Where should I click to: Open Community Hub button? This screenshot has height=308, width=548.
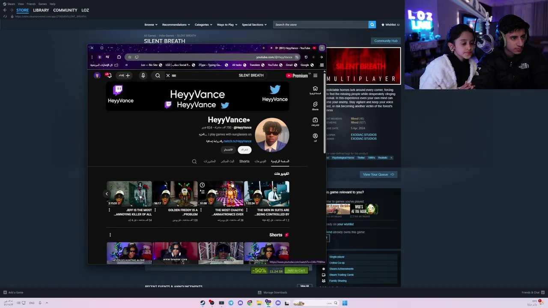[386, 41]
